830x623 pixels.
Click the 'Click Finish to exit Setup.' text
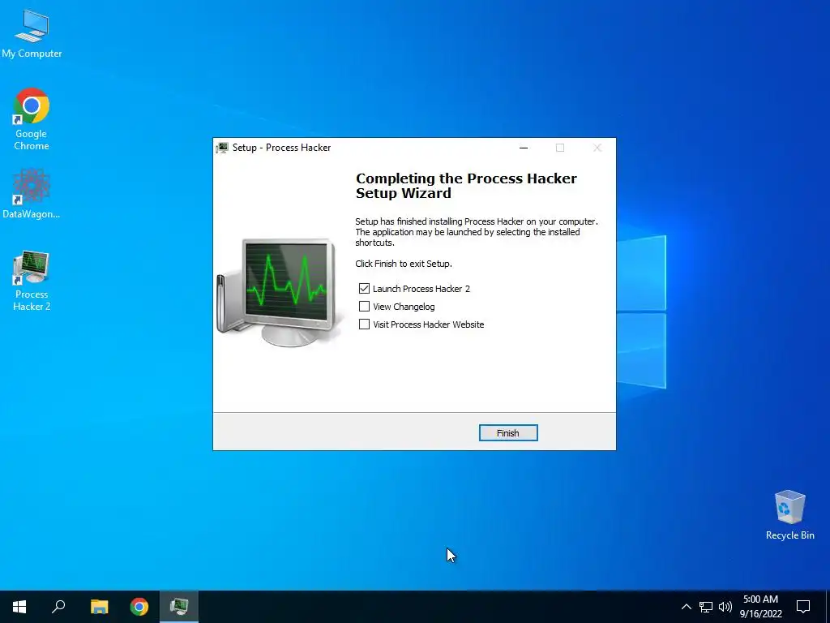pos(404,264)
